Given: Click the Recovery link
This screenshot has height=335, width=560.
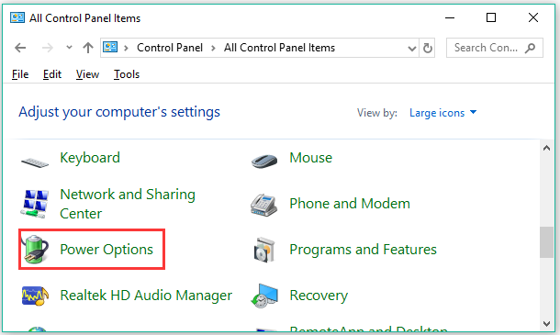Looking at the screenshot, I should (x=319, y=296).
